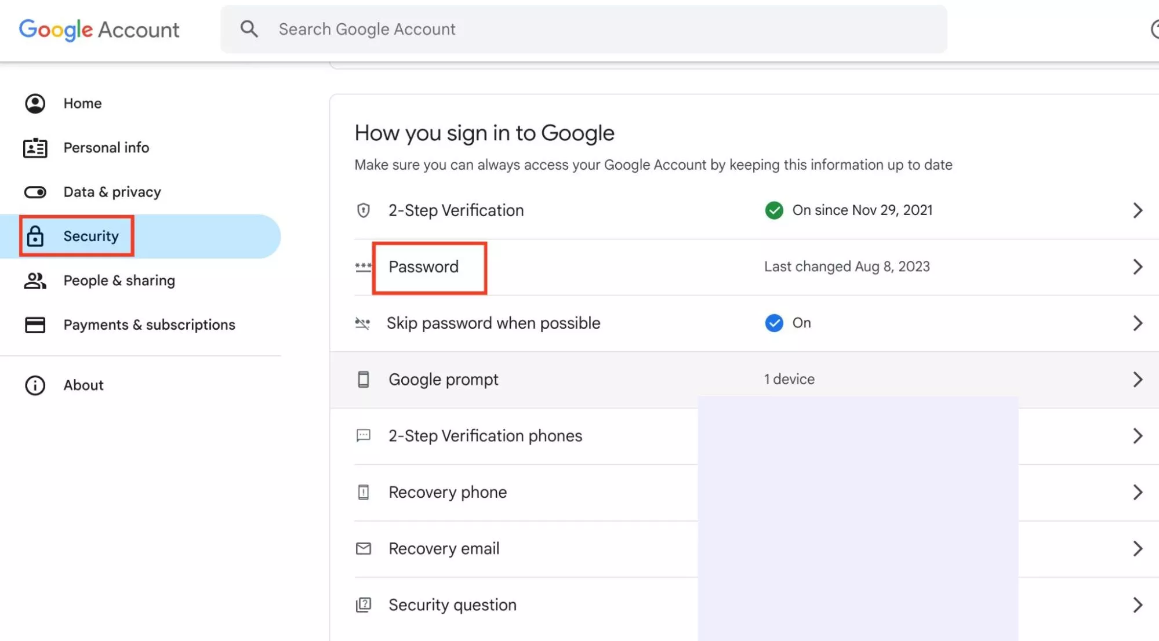Screen dimensions: 1159x641
Task: Click the Personal info ID card icon
Action: pyautogui.click(x=35, y=148)
